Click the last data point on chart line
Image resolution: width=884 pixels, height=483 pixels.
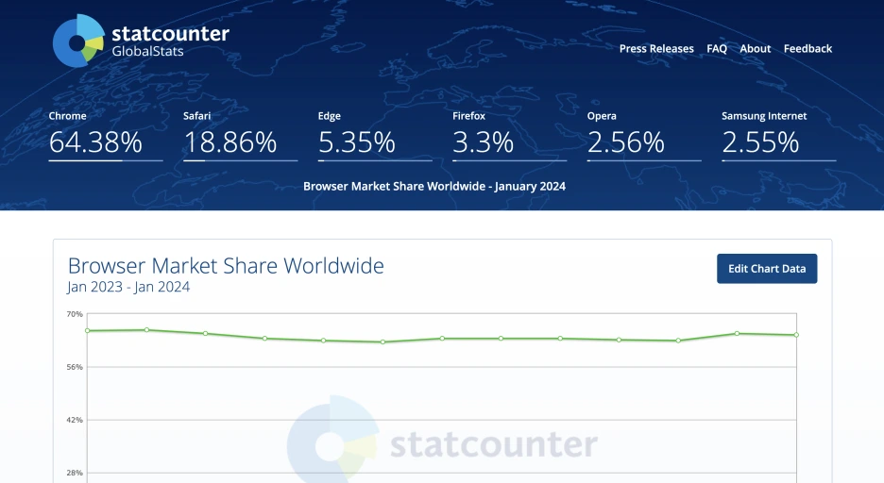point(796,335)
